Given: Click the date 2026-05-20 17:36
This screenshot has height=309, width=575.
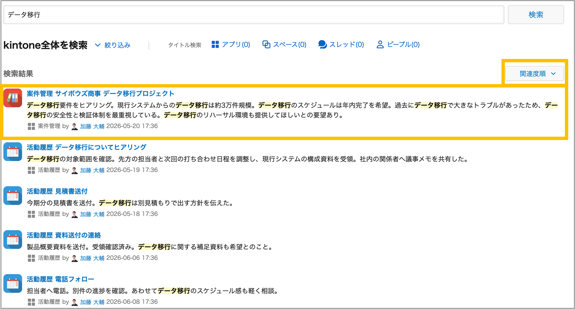Looking at the screenshot, I should pos(132,126).
